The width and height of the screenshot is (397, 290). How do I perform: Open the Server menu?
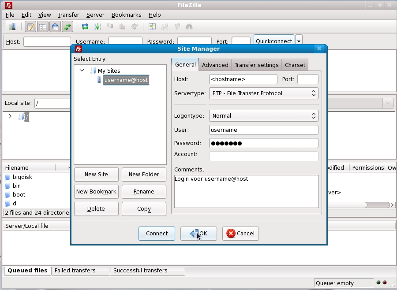(x=95, y=15)
